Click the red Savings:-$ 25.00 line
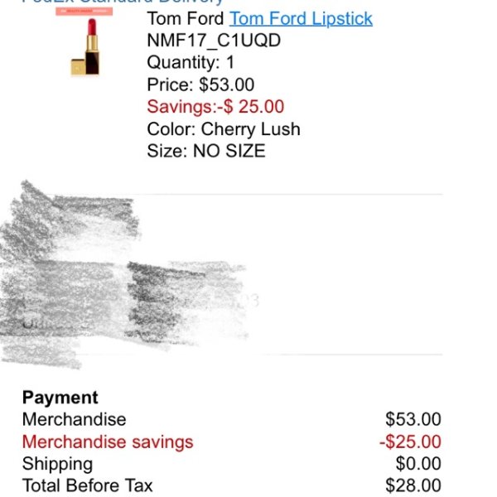 pyautogui.click(x=215, y=107)
